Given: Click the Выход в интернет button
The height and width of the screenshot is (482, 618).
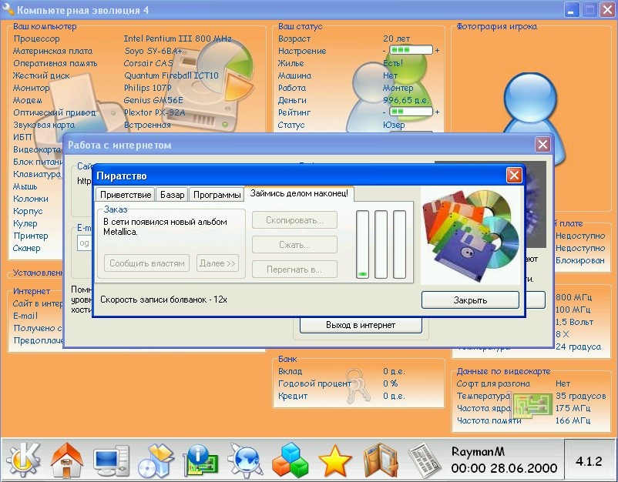Looking at the screenshot, I should coord(361,325).
